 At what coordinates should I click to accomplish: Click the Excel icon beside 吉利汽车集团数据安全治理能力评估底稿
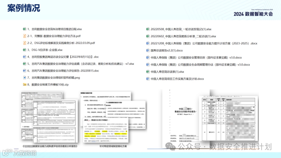(24, 64)
